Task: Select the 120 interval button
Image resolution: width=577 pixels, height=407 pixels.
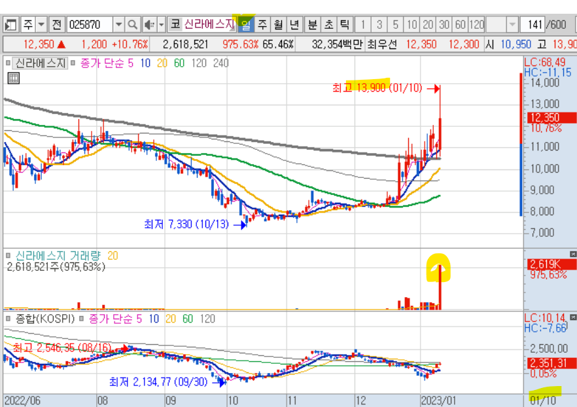Action: 476,25
